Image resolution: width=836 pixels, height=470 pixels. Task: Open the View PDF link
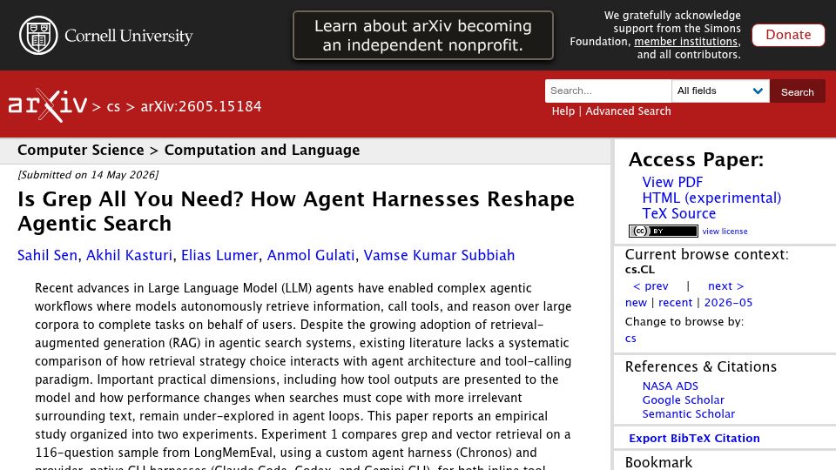tap(672, 182)
